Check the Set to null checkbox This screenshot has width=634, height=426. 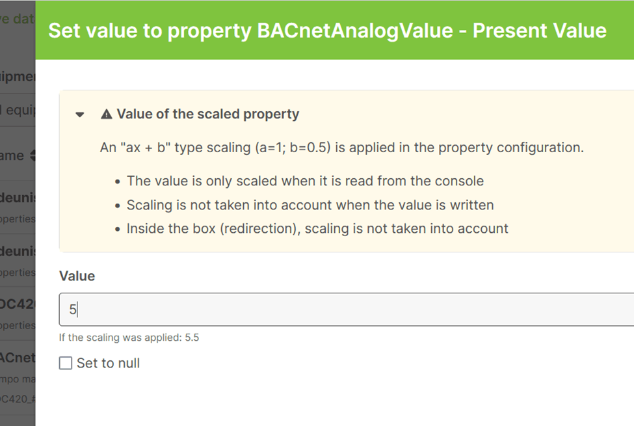[x=66, y=363]
